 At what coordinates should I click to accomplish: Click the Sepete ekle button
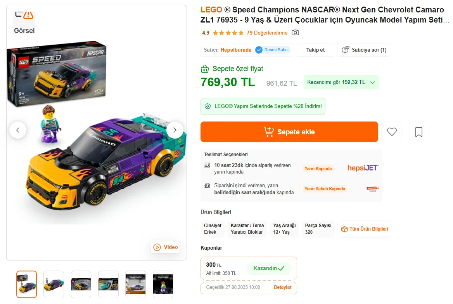pyautogui.click(x=289, y=132)
